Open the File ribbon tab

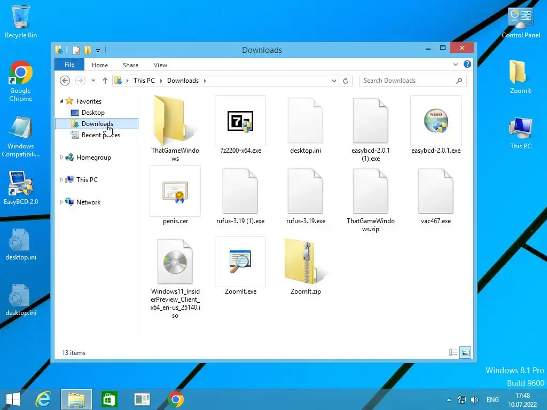[69, 65]
